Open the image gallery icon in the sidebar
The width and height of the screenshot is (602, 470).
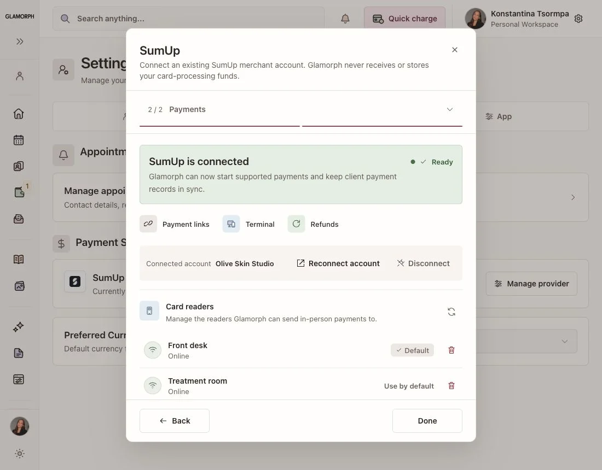[x=19, y=286]
